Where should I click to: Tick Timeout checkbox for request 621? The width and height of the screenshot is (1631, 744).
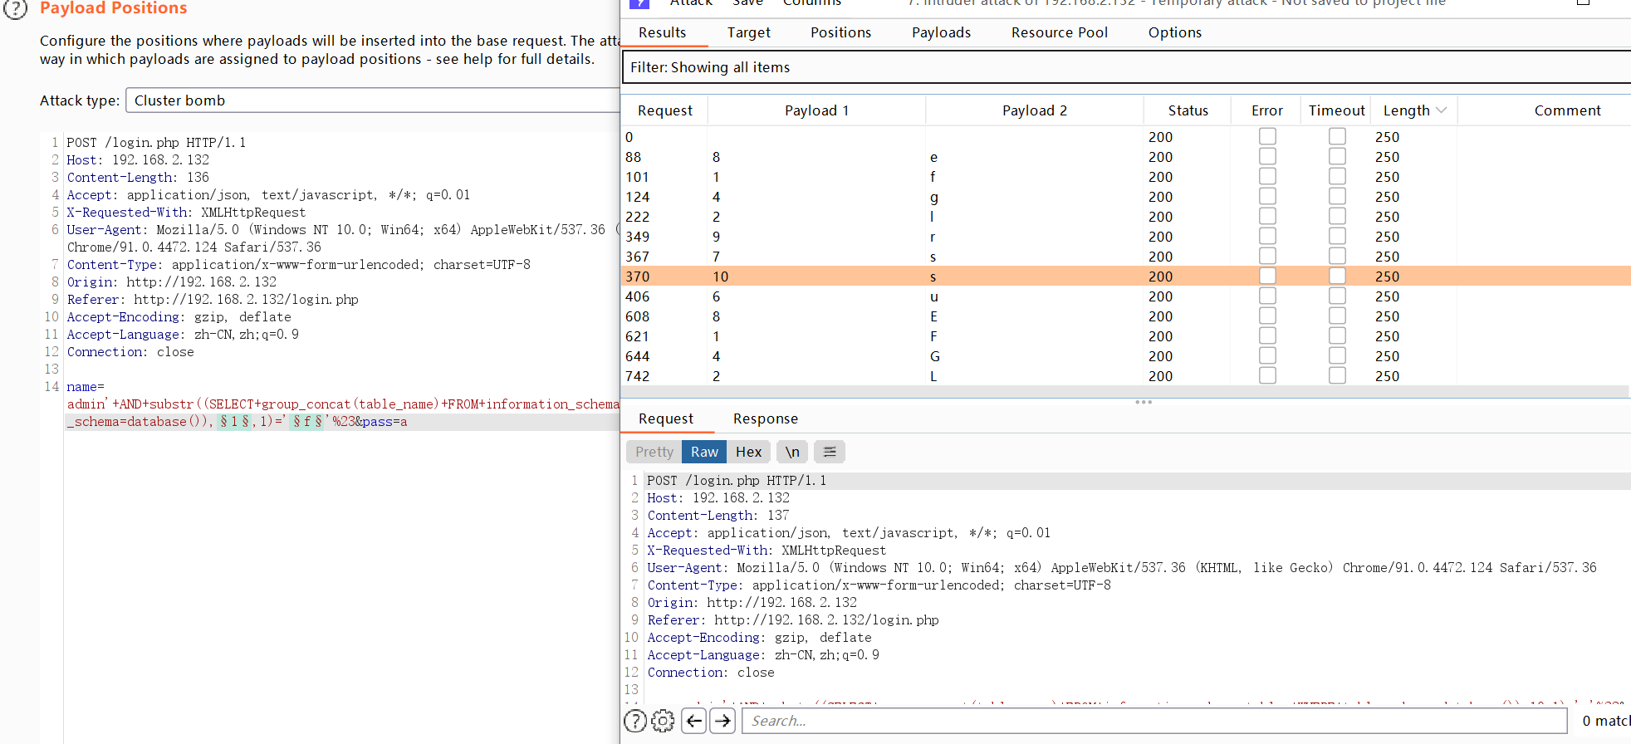pyautogui.click(x=1337, y=335)
